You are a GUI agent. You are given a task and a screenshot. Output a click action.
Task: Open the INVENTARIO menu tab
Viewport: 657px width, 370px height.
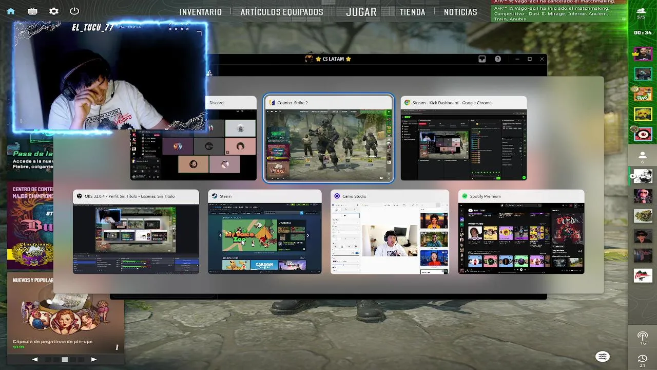click(201, 12)
